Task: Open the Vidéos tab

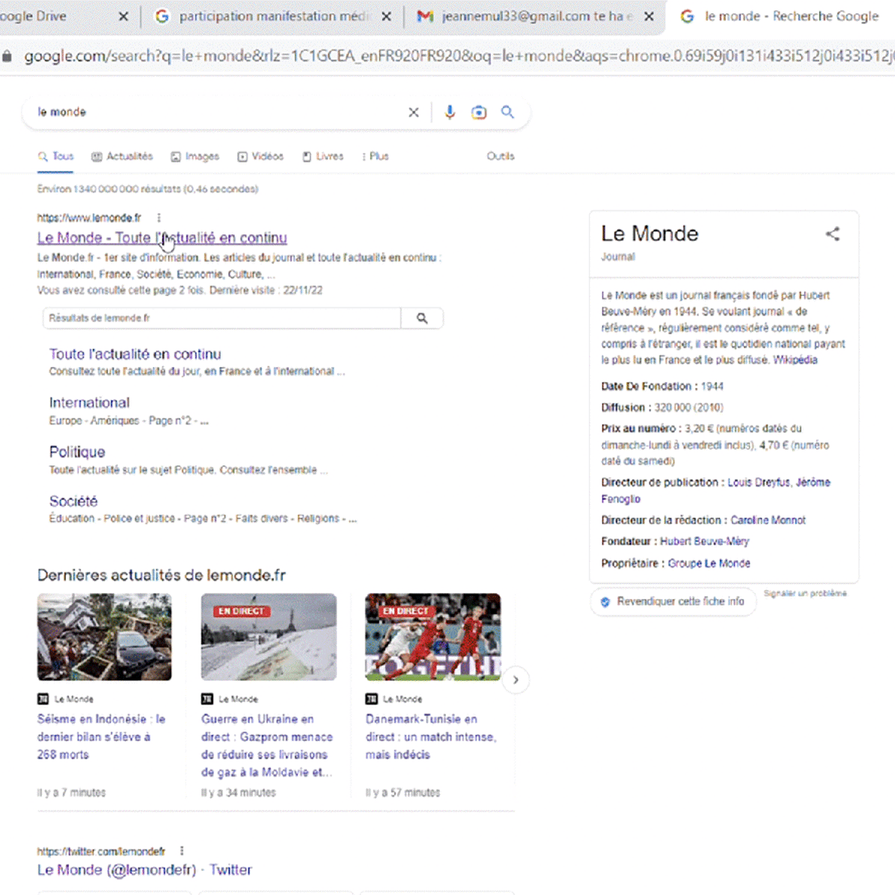Action: [x=260, y=157]
